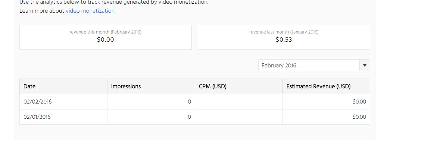Click impressions value for 02/01/2016
The height and width of the screenshot is (159, 431).
[189, 117]
